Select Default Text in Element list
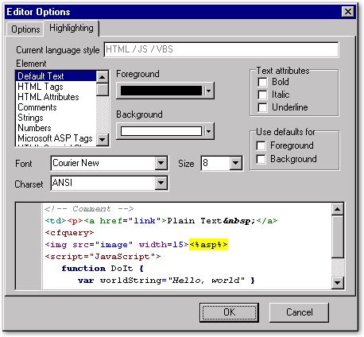Viewport: 364px width, 337px height. (56, 76)
